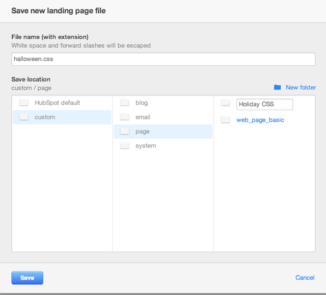Image resolution: width=326 pixels, height=295 pixels.
Task: Click the folder icon beside Holiday CSS field
Action: click(x=225, y=103)
